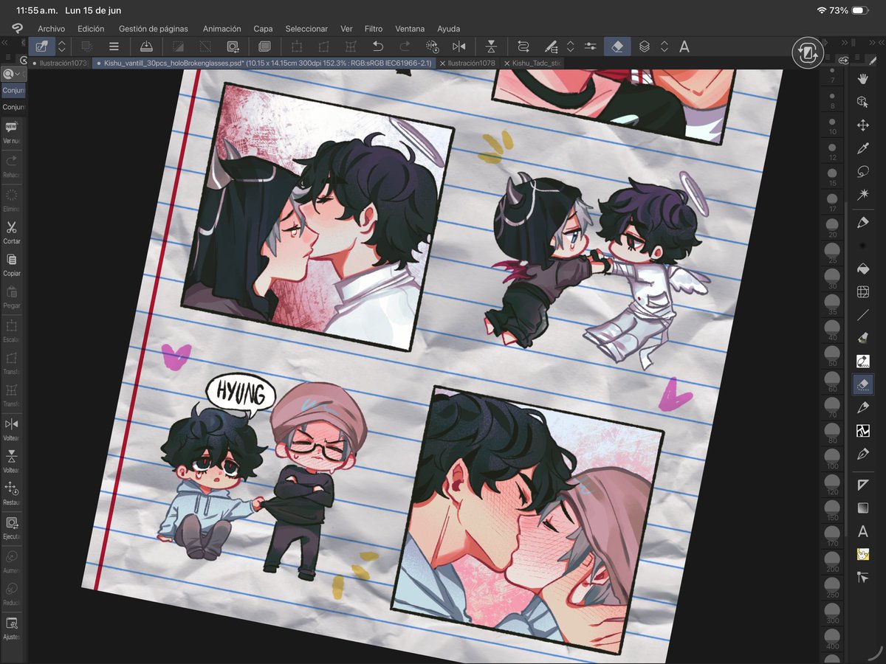Click the Redo arrow in command bar
886x664 pixels.
[x=405, y=46]
